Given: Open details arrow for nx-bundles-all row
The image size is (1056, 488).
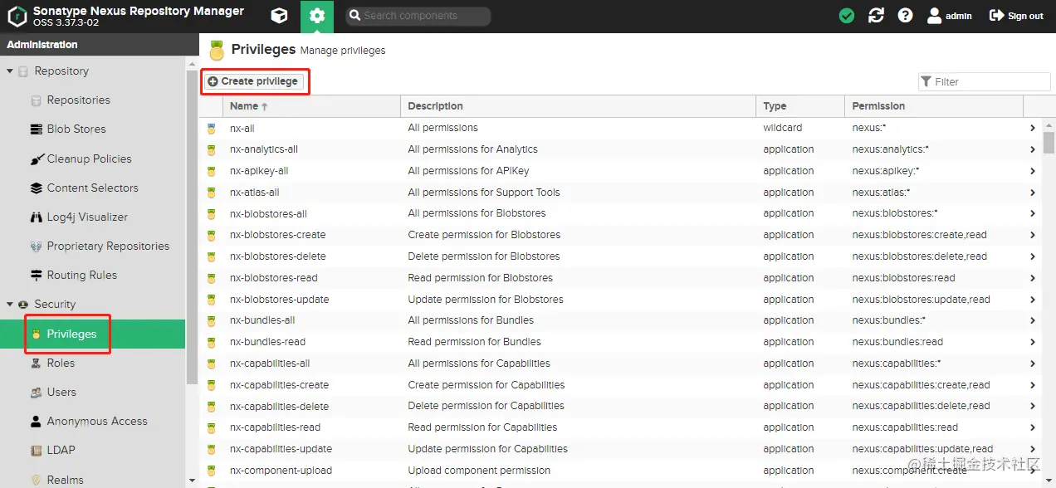Looking at the screenshot, I should pos(1033,320).
